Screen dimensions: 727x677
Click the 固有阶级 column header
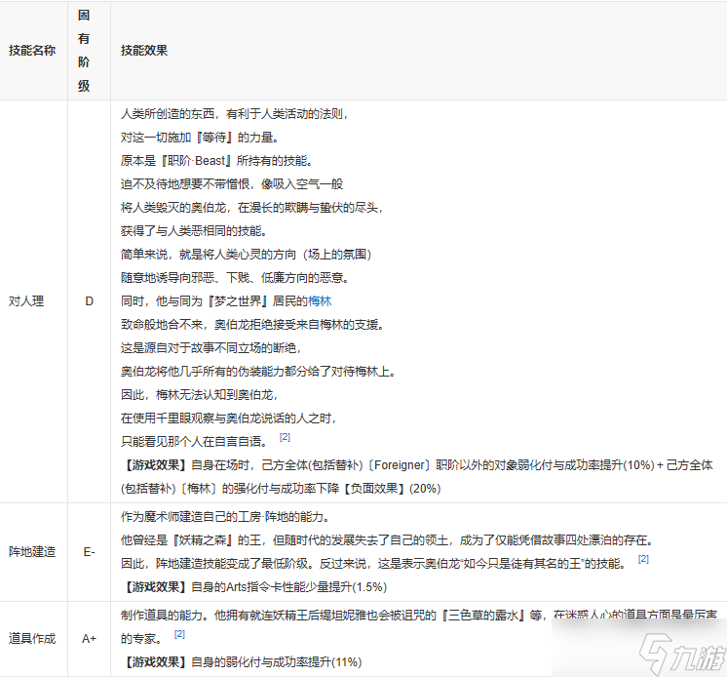point(84,50)
